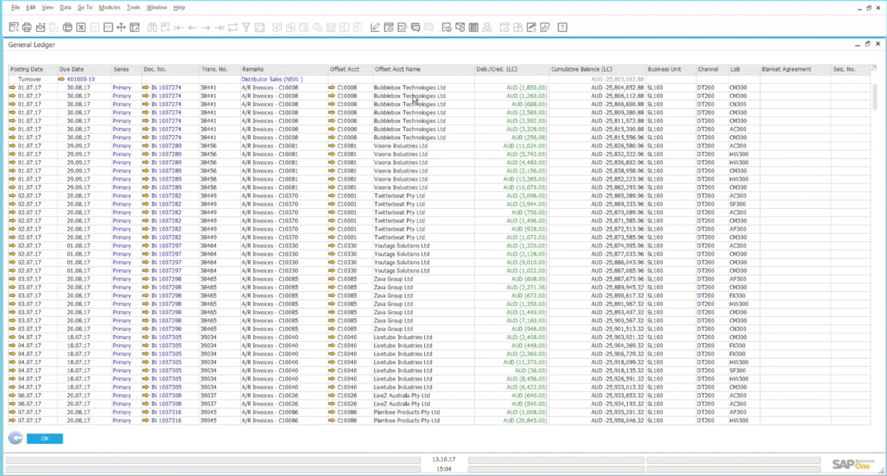This screenshot has height=476, width=887.
Task: Click the Channel column header
Action: click(x=711, y=69)
